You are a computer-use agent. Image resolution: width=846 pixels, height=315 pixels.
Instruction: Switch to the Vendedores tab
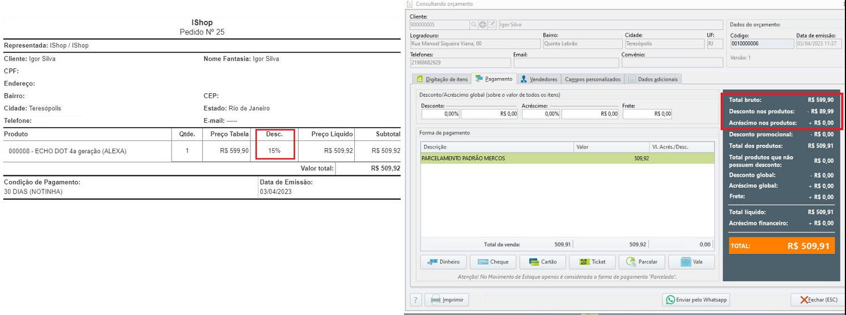point(539,79)
